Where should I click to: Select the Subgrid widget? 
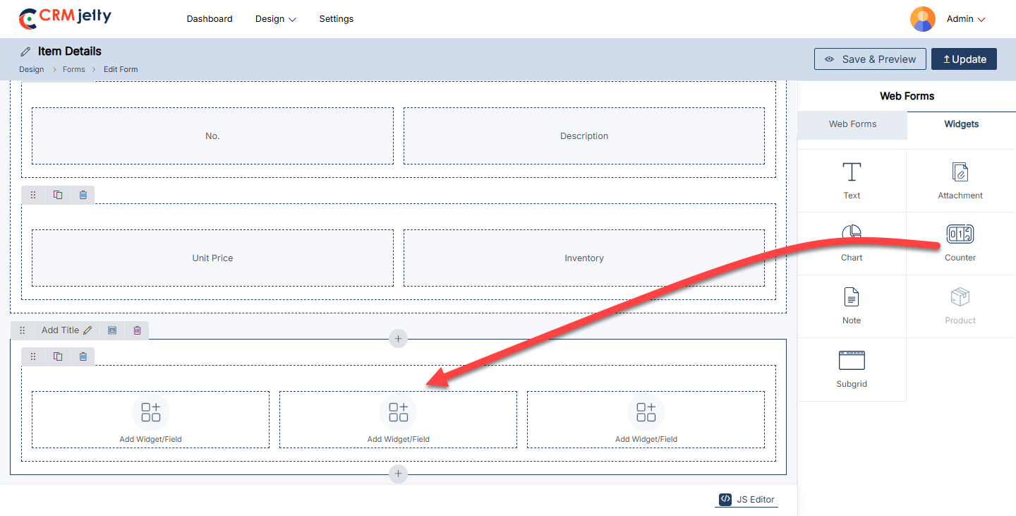[852, 368]
